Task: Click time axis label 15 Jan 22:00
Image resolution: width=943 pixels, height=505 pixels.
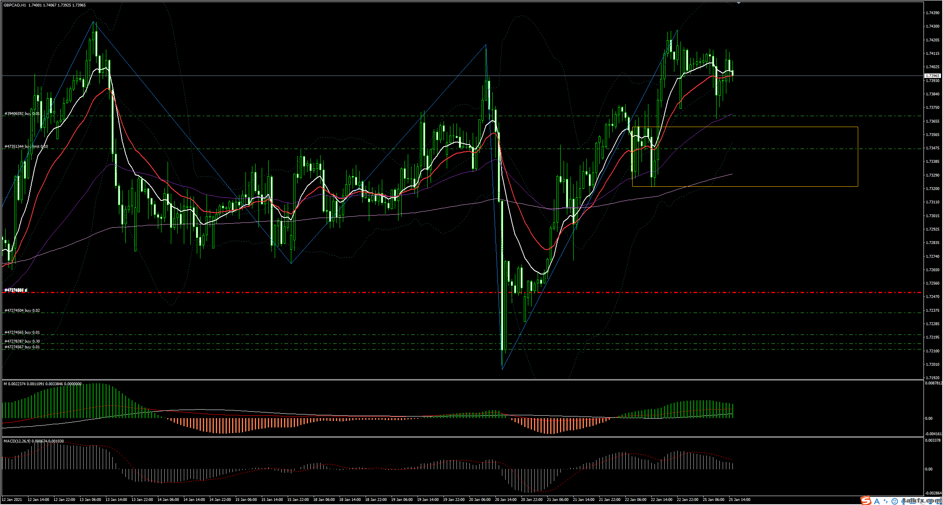Action: 298,500
